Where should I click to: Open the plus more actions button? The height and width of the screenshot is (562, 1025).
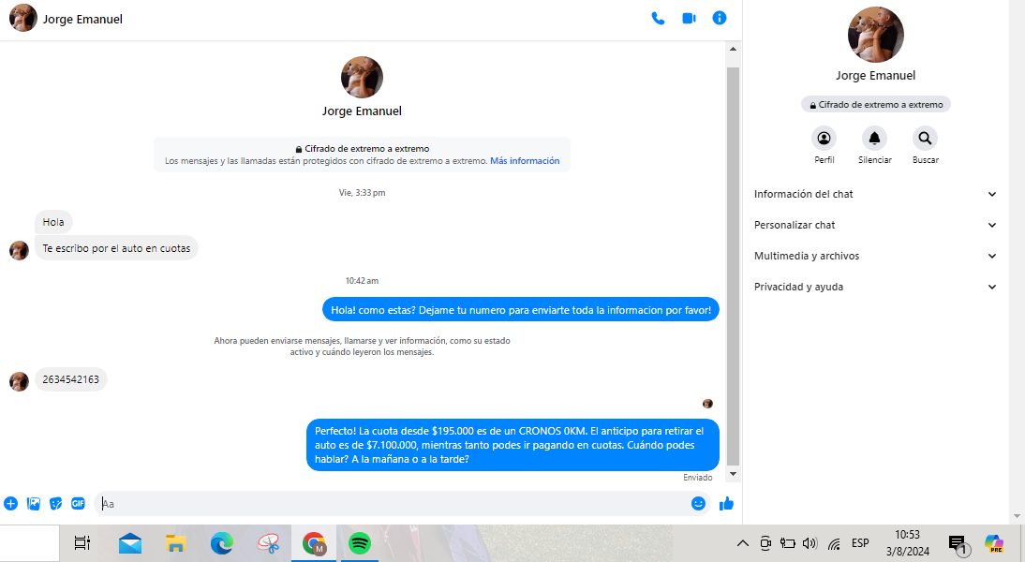[x=10, y=503]
